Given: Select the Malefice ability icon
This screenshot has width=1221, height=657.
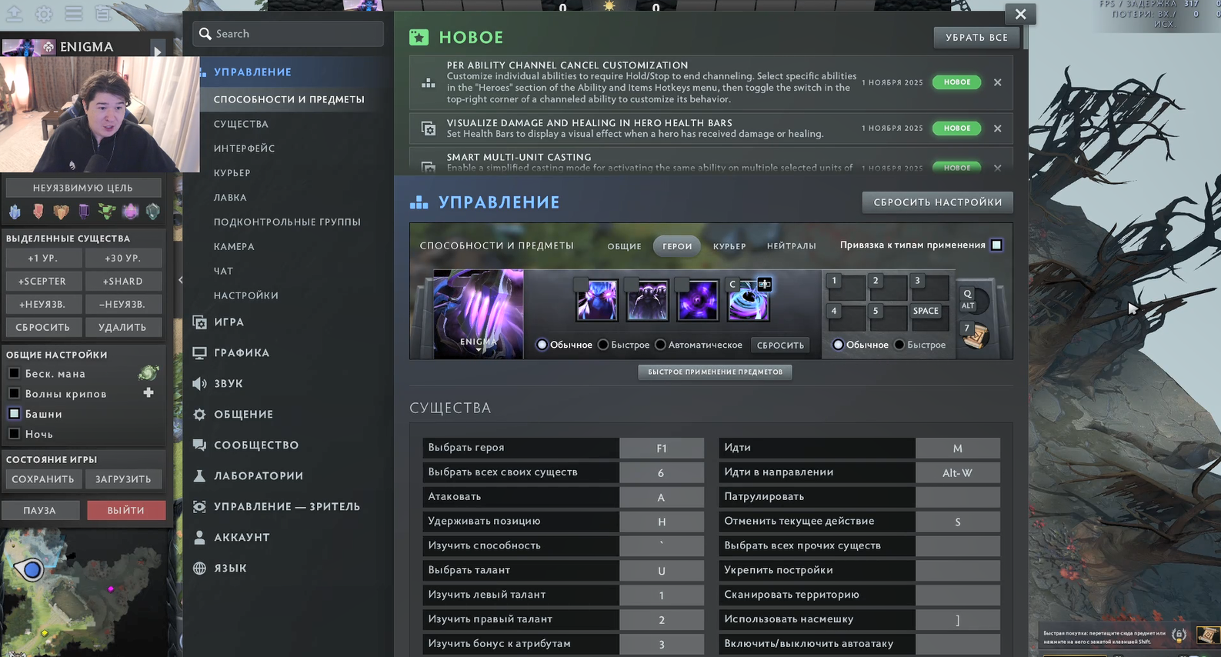Looking at the screenshot, I should (597, 301).
